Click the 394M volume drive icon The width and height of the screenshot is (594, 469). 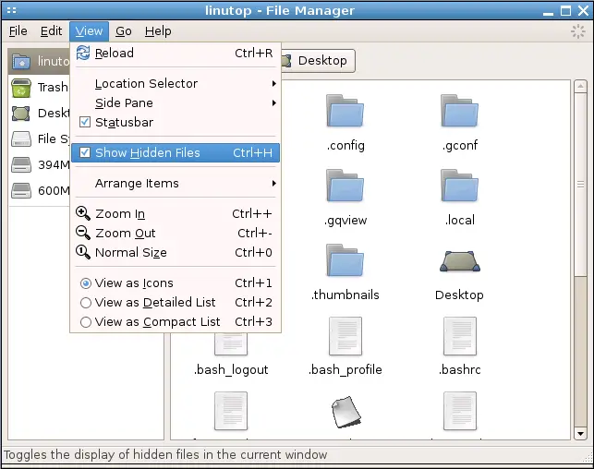pos(21,164)
